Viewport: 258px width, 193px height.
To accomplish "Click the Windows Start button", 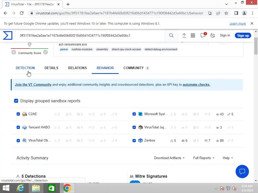I will point(6,188).
